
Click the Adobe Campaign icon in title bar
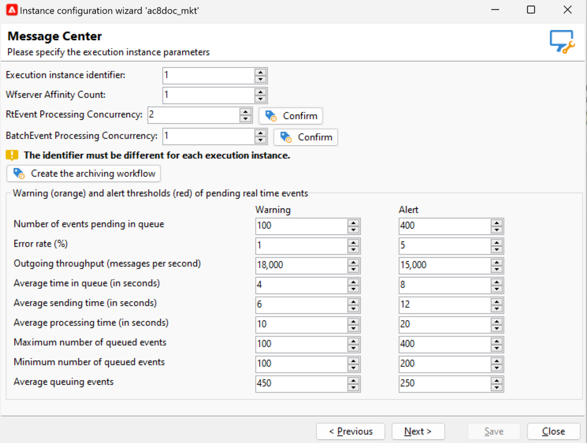tap(12, 10)
